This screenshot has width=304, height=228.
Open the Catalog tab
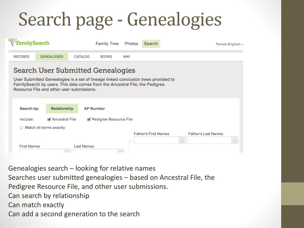click(x=82, y=57)
